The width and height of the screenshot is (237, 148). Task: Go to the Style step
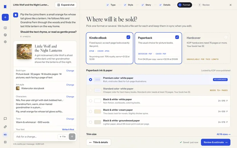tap(128, 5)
